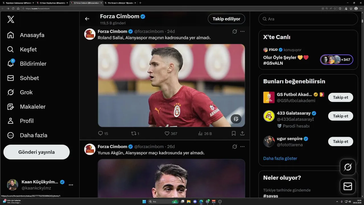Image resolution: width=364 pixels, height=205 pixels.
Task: Expand account menu next to Kaan Küçükyılmaz
Action: click(71, 185)
